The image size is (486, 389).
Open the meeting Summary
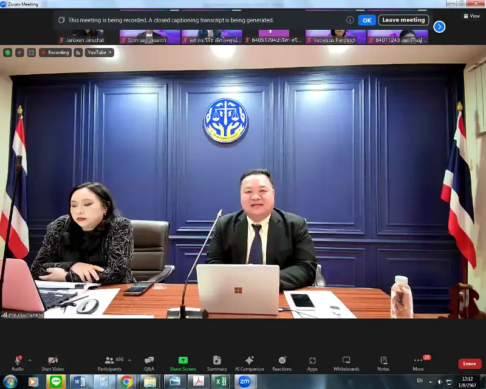[x=217, y=362]
